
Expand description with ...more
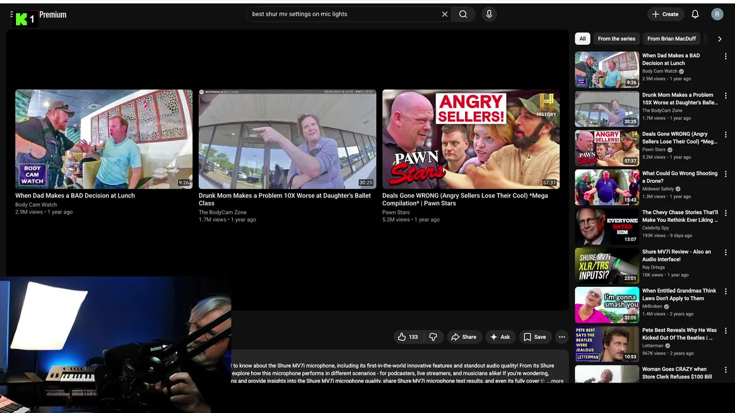point(555,381)
